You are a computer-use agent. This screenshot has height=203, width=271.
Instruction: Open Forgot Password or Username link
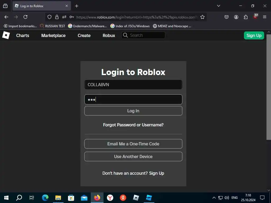[133, 125]
